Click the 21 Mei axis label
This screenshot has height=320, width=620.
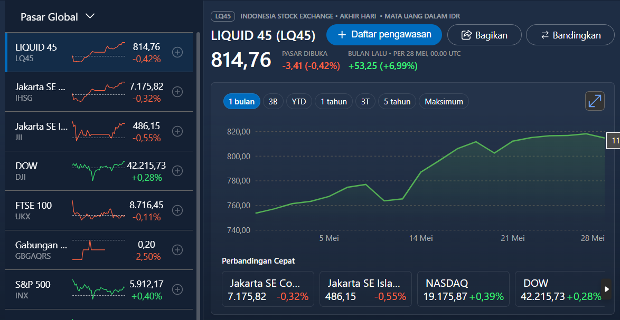[x=512, y=238]
